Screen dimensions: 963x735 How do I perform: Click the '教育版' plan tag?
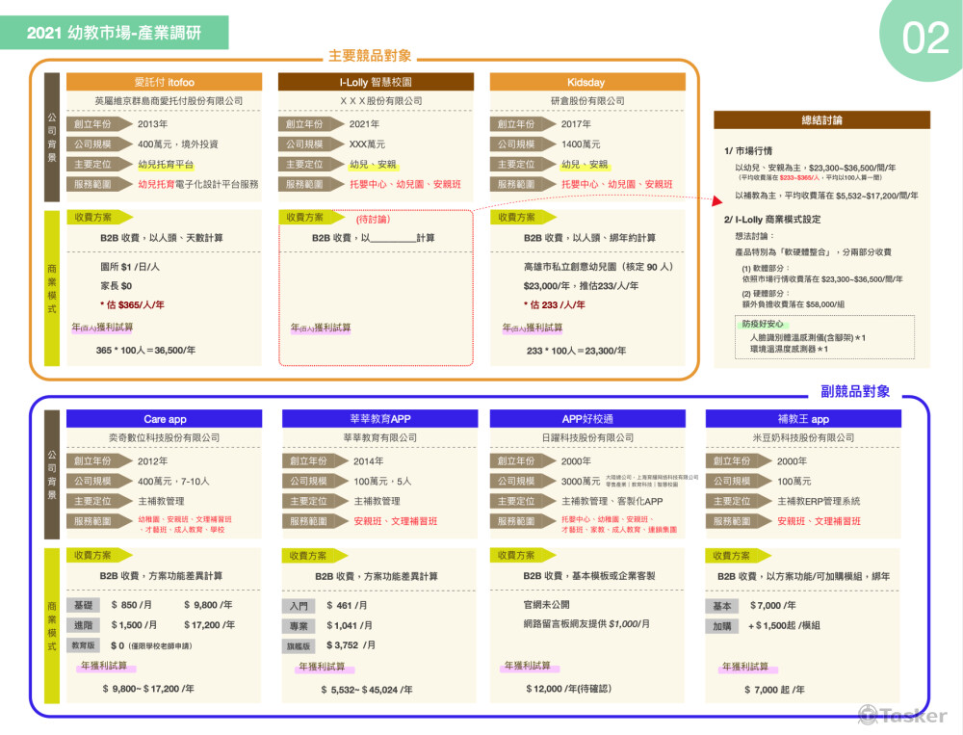pyautogui.click(x=83, y=645)
